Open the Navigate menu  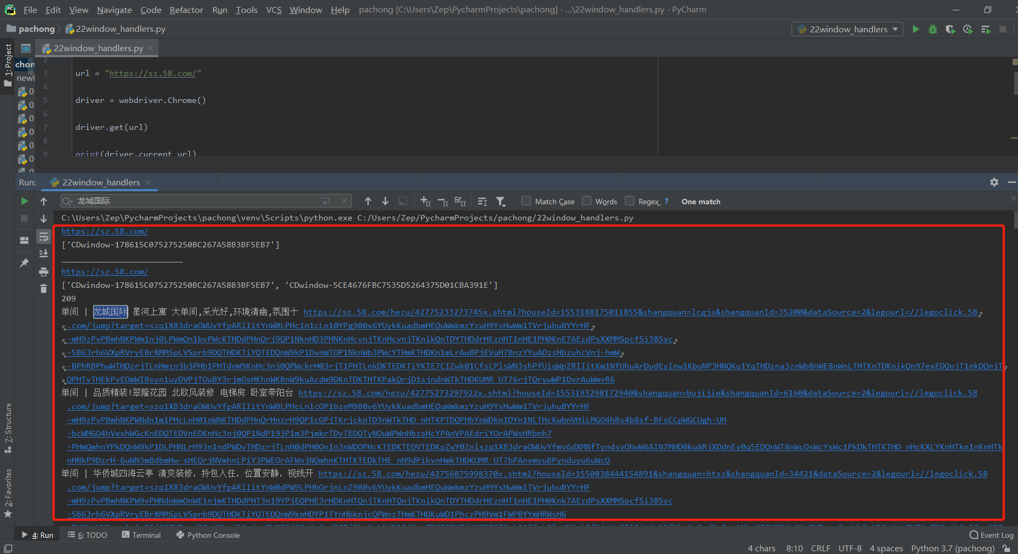[114, 10]
